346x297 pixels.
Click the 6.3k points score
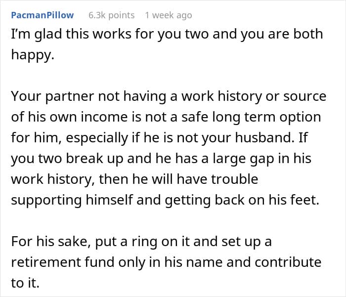[x=111, y=15]
